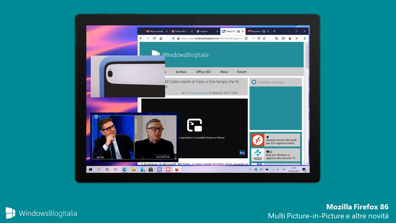Click the ITA language indicator
Screen dimensions: 396x223
284,169
